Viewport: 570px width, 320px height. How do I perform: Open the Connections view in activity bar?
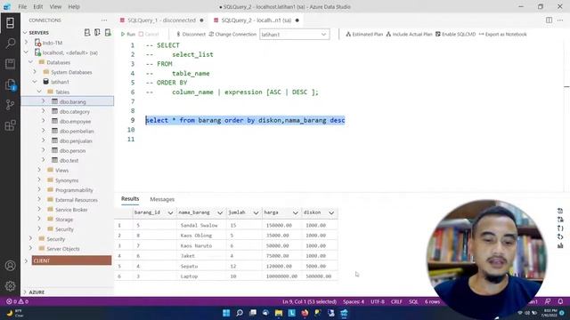(10, 23)
